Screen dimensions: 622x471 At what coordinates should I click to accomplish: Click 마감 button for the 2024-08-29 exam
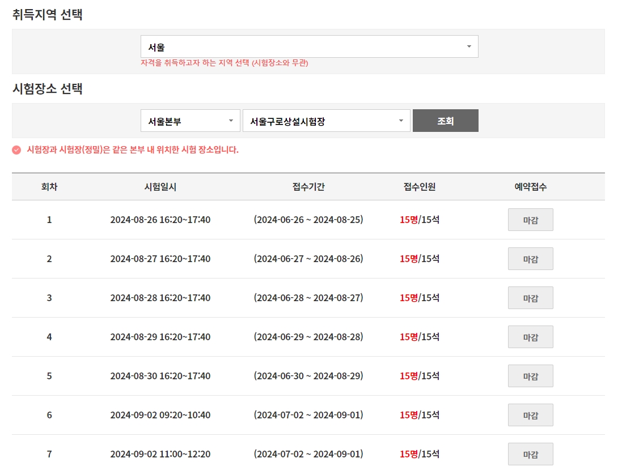click(530, 337)
